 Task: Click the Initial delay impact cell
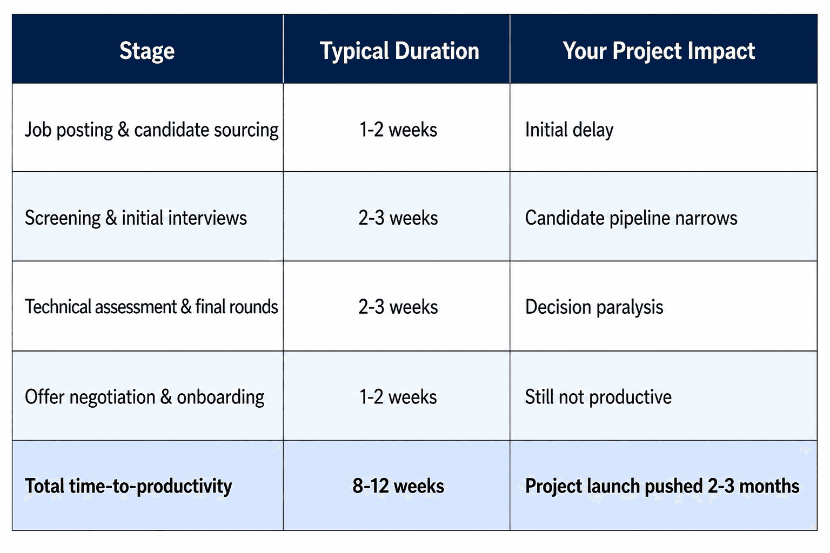coord(664,128)
